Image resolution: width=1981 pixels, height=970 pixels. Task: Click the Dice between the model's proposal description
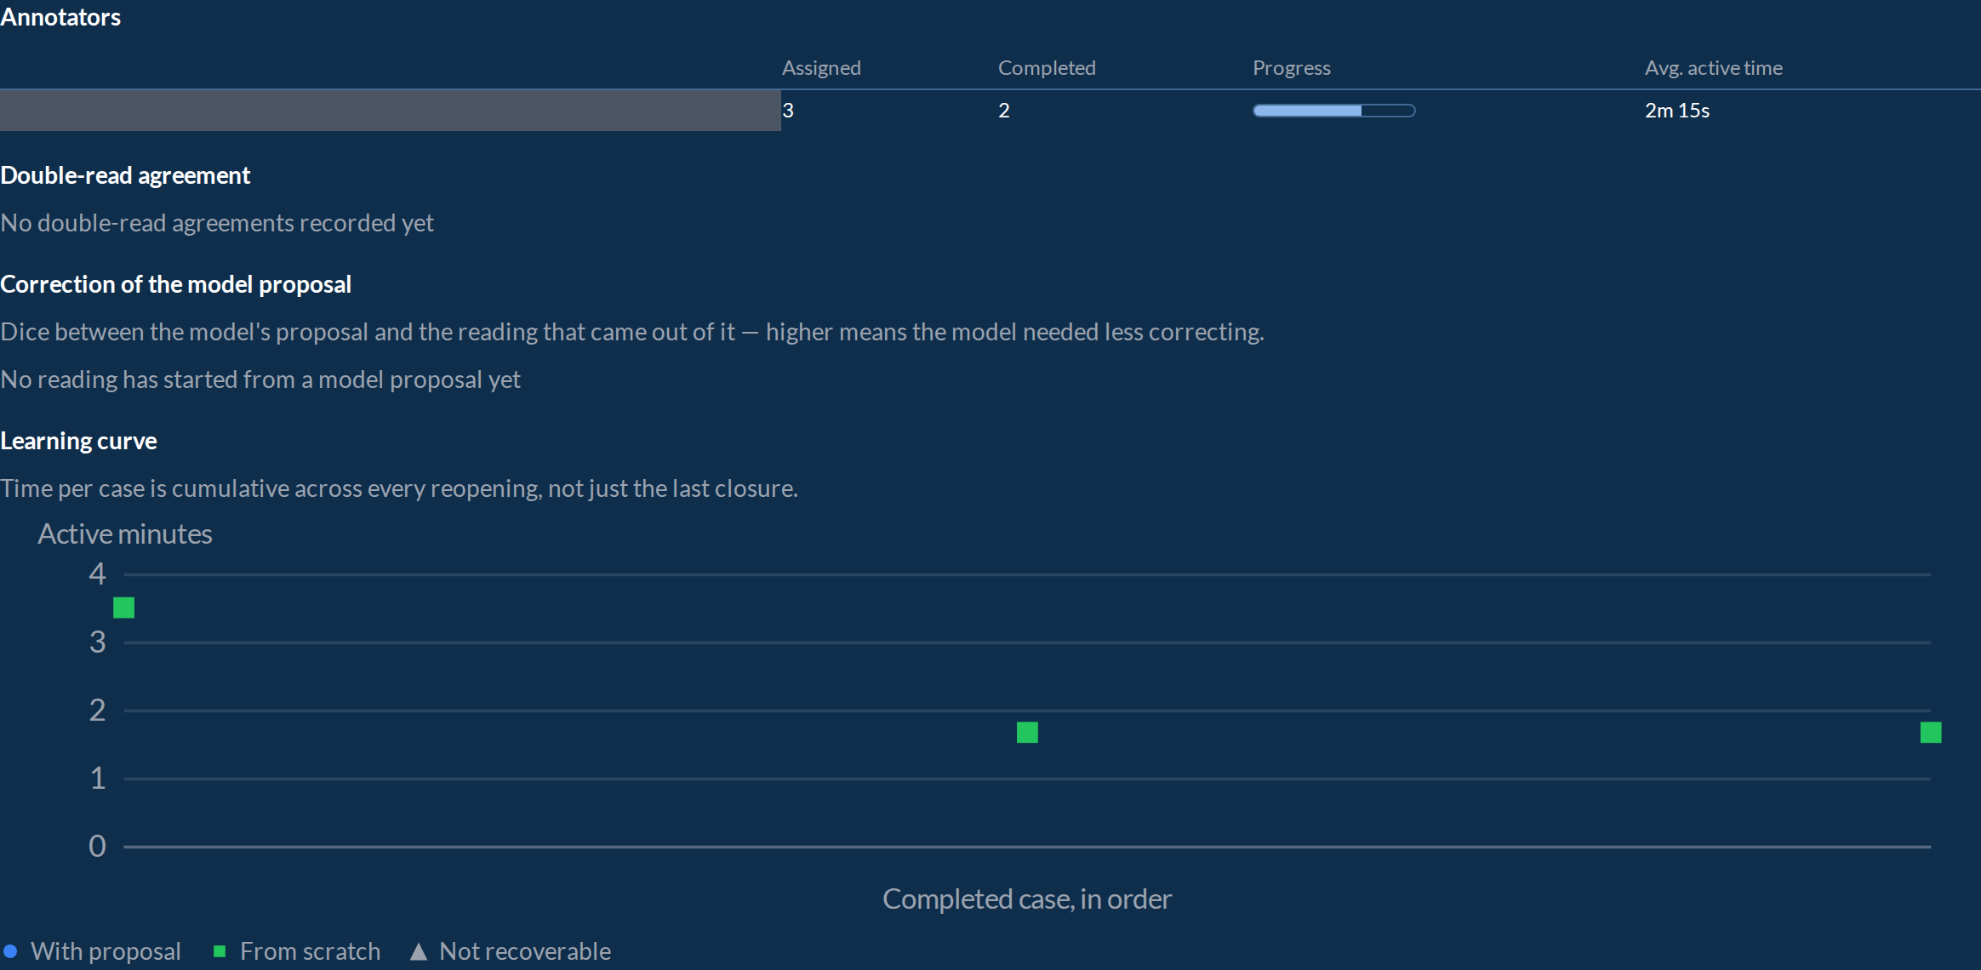pyautogui.click(x=632, y=332)
